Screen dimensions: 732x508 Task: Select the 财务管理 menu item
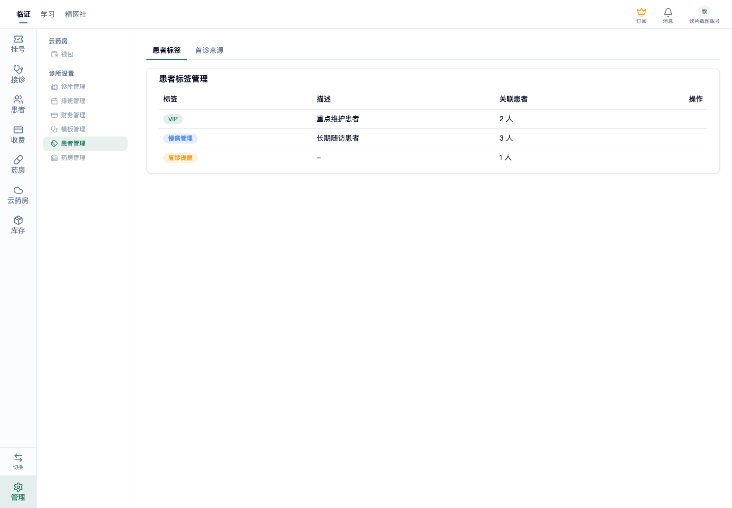click(x=85, y=115)
